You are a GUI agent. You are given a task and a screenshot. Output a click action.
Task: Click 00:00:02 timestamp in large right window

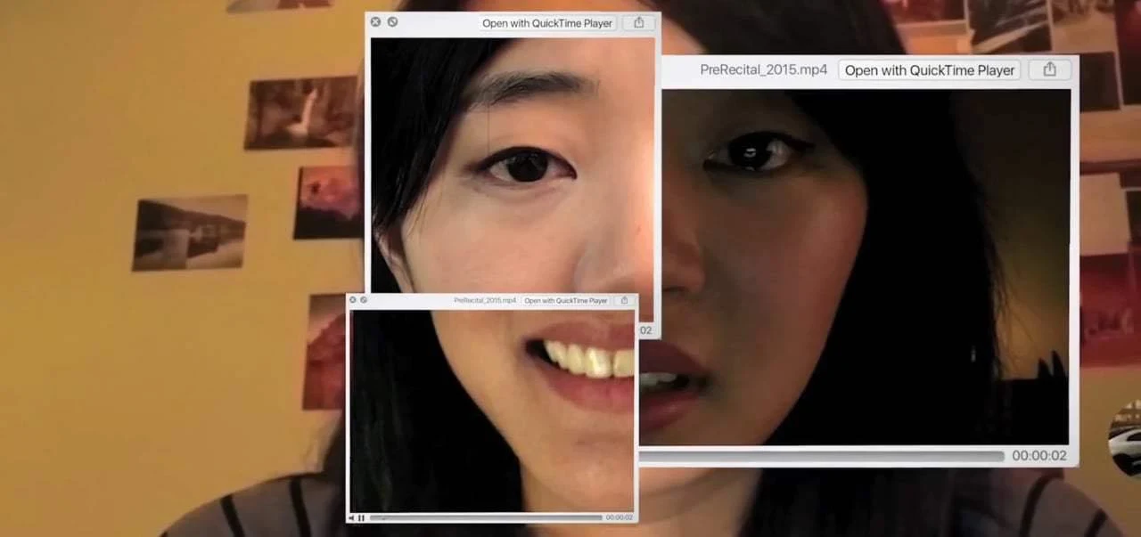tap(1039, 456)
